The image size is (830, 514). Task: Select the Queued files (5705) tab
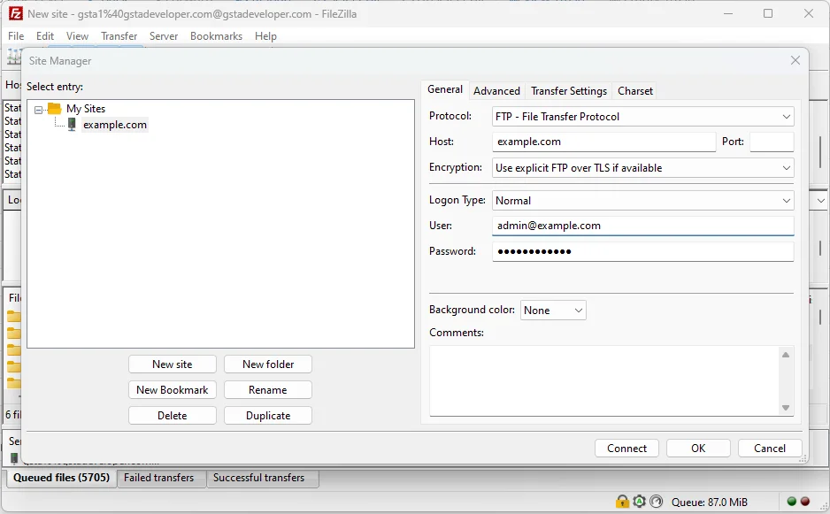coord(61,478)
